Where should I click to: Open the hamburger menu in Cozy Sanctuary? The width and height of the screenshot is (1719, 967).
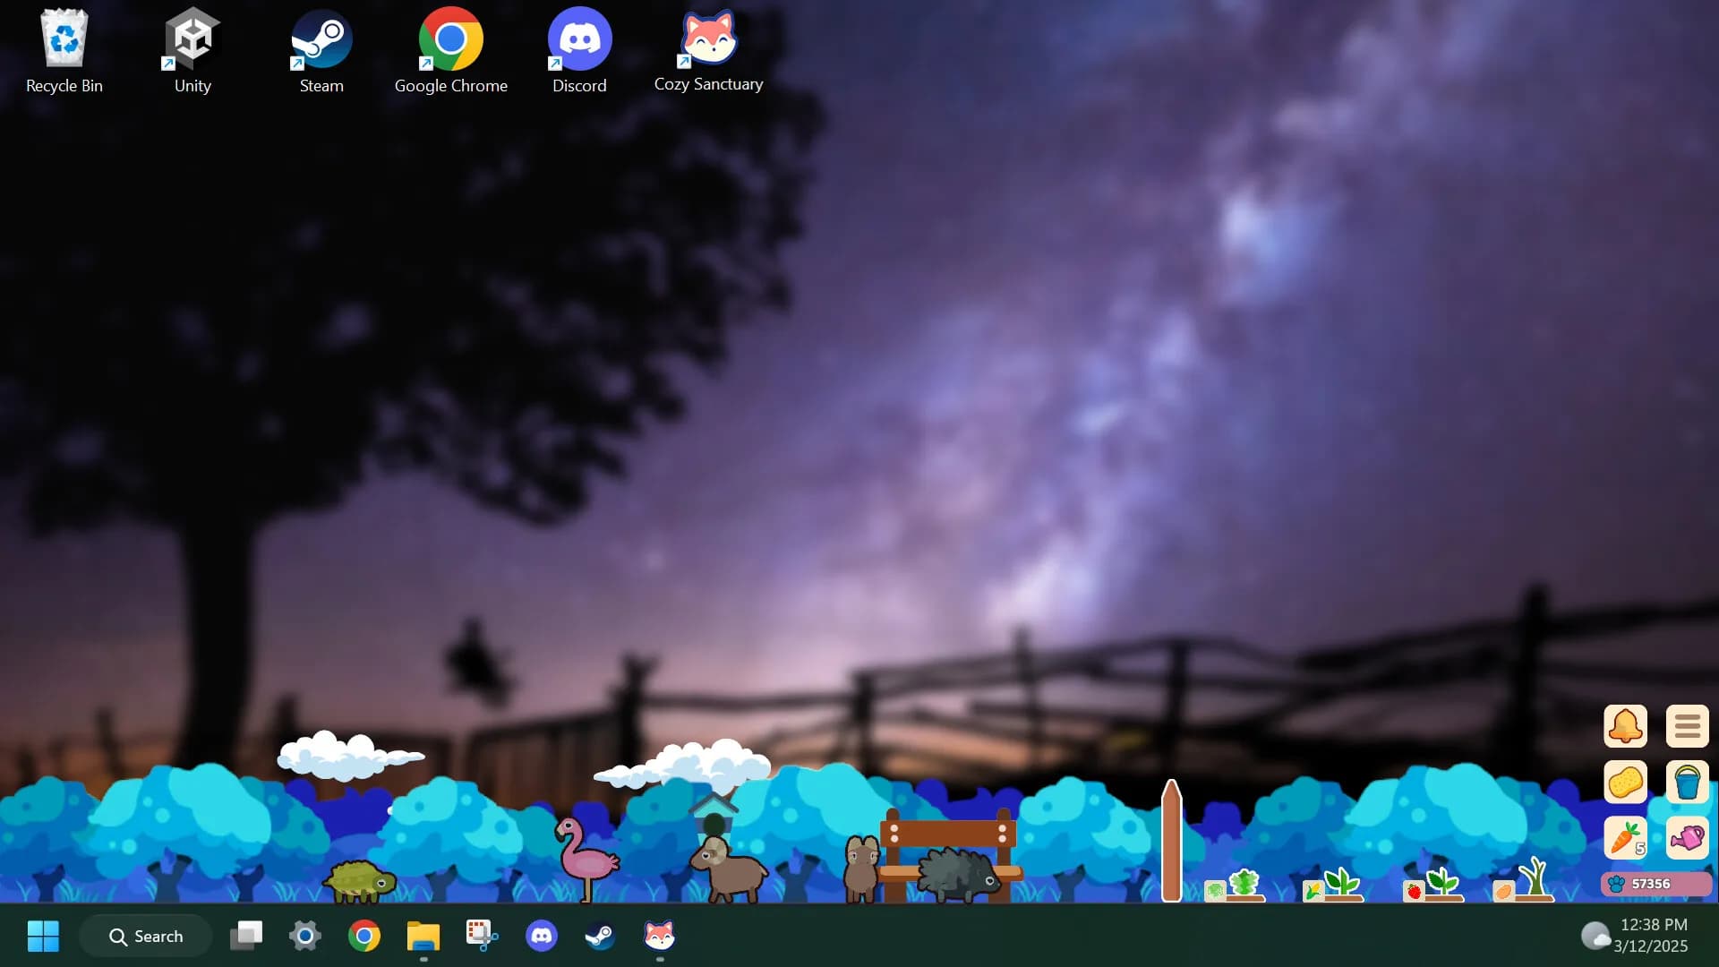[1687, 726]
